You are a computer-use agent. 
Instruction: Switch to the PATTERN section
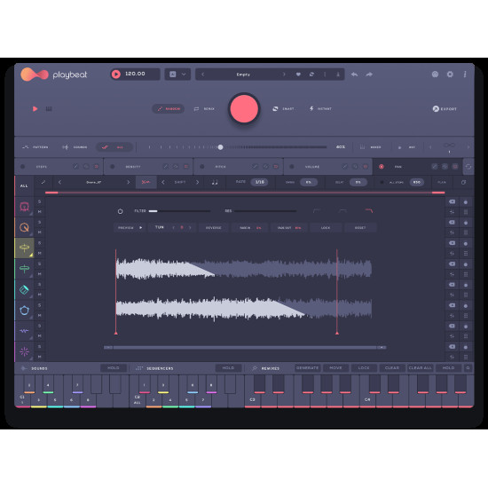click(x=35, y=147)
